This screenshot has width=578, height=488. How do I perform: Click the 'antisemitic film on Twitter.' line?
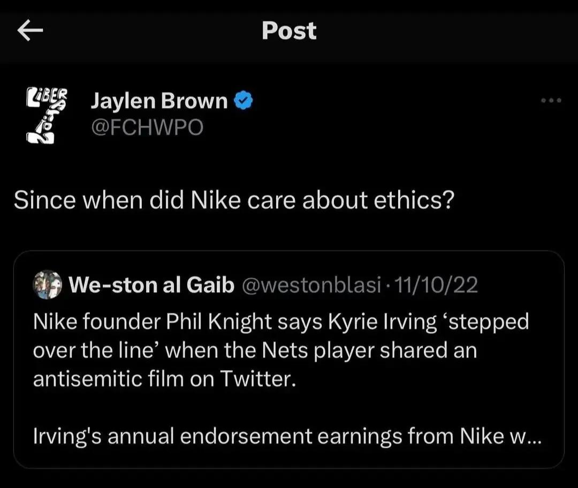[x=164, y=379]
